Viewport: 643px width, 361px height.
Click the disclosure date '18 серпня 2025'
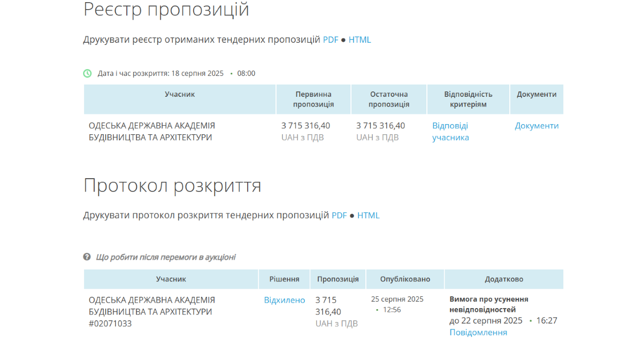coord(197,73)
